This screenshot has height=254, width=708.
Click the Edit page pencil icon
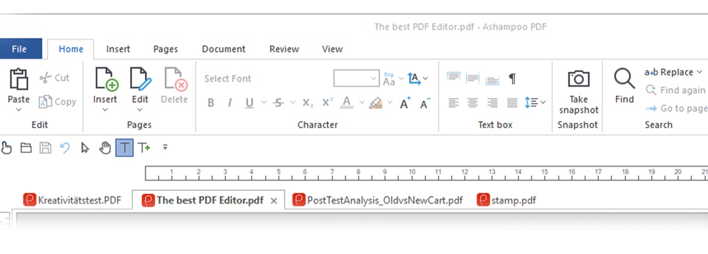point(140,79)
